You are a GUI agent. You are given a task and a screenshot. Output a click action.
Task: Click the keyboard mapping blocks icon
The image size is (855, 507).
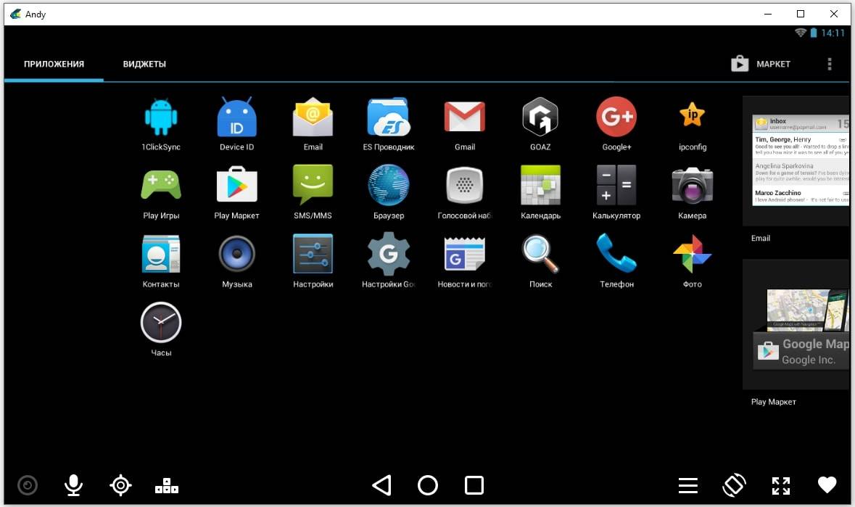167,485
